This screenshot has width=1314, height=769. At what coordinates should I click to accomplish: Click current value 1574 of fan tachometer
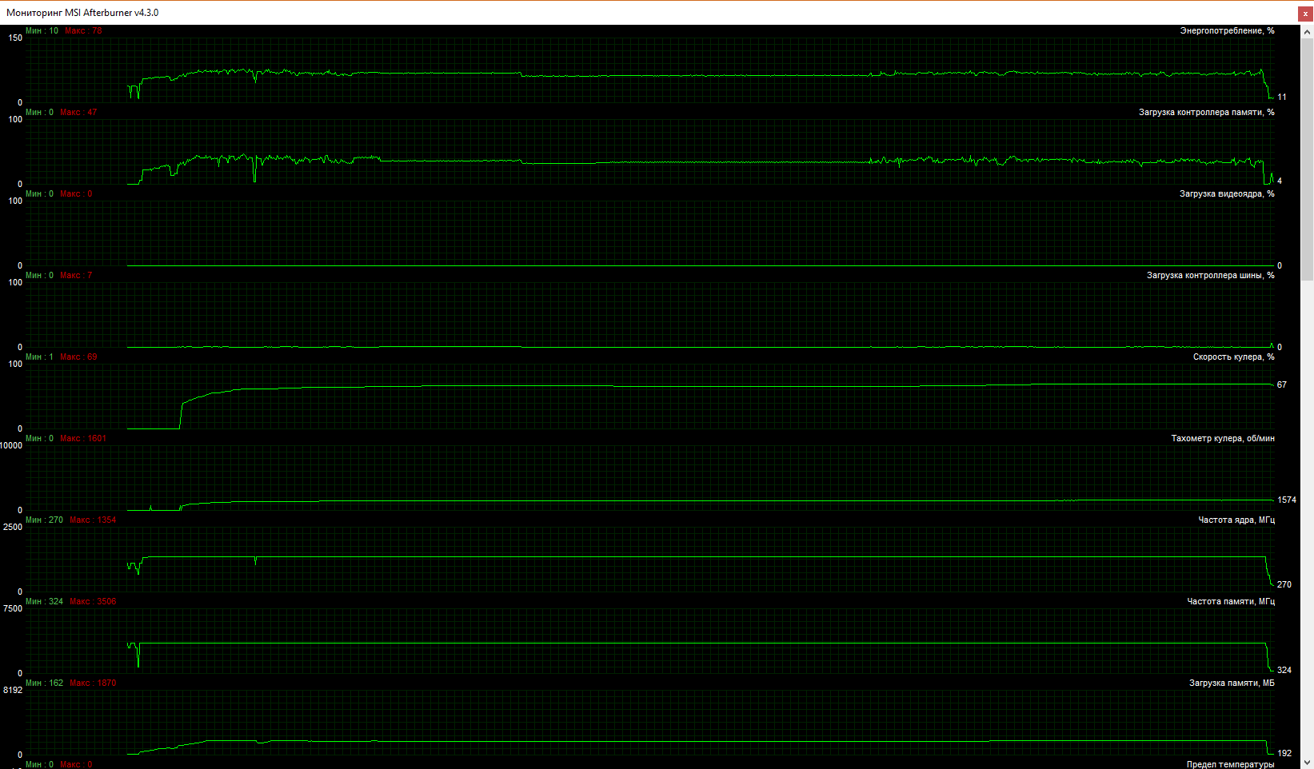[1287, 500]
